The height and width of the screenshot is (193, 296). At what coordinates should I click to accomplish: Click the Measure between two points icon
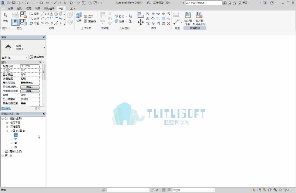[x=176, y=22]
